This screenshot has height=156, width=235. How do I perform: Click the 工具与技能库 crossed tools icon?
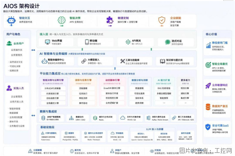click(x=123, y=61)
